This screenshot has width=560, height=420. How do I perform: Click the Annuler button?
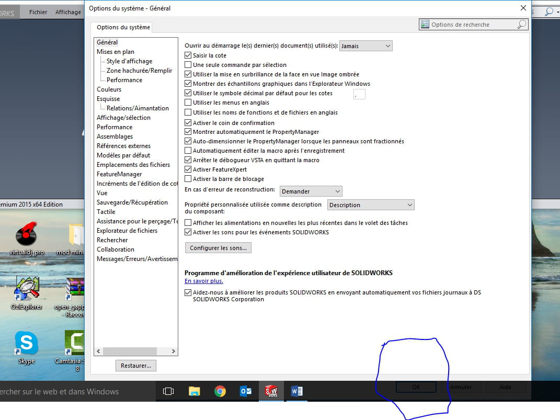[x=461, y=387]
